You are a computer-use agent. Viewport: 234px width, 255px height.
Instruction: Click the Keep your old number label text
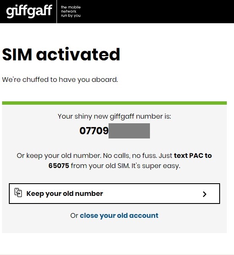[65, 193]
